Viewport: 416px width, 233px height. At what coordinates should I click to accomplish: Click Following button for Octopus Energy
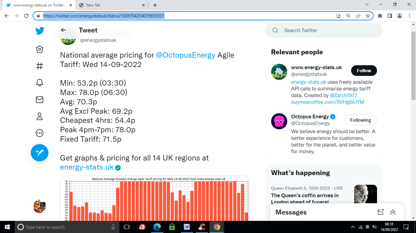[x=361, y=120]
